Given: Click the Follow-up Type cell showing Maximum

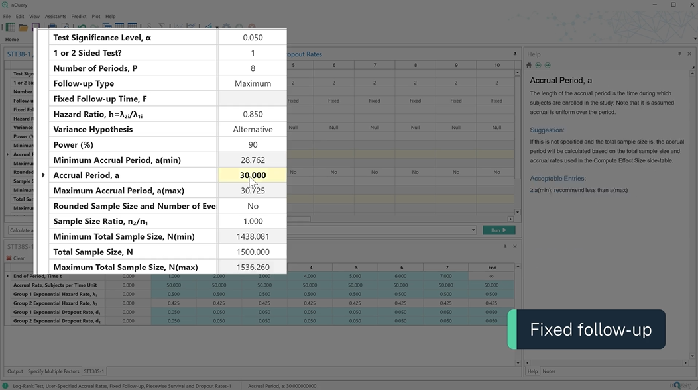Looking at the screenshot, I should [x=253, y=83].
